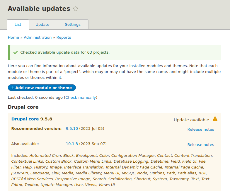Open also available version 10.1.3 link
Image resolution: width=230 pixels, height=194 pixels.
coord(72,144)
